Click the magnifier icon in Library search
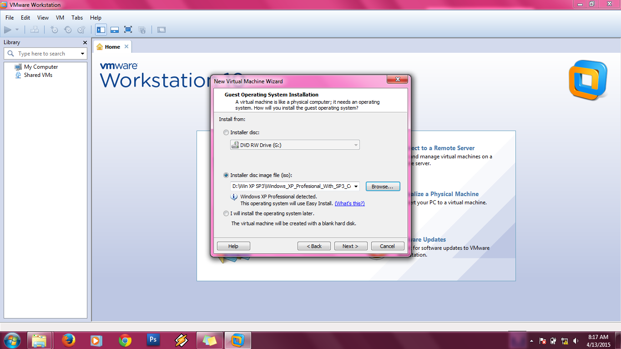This screenshot has height=349, width=621. [x=11, y=53]
